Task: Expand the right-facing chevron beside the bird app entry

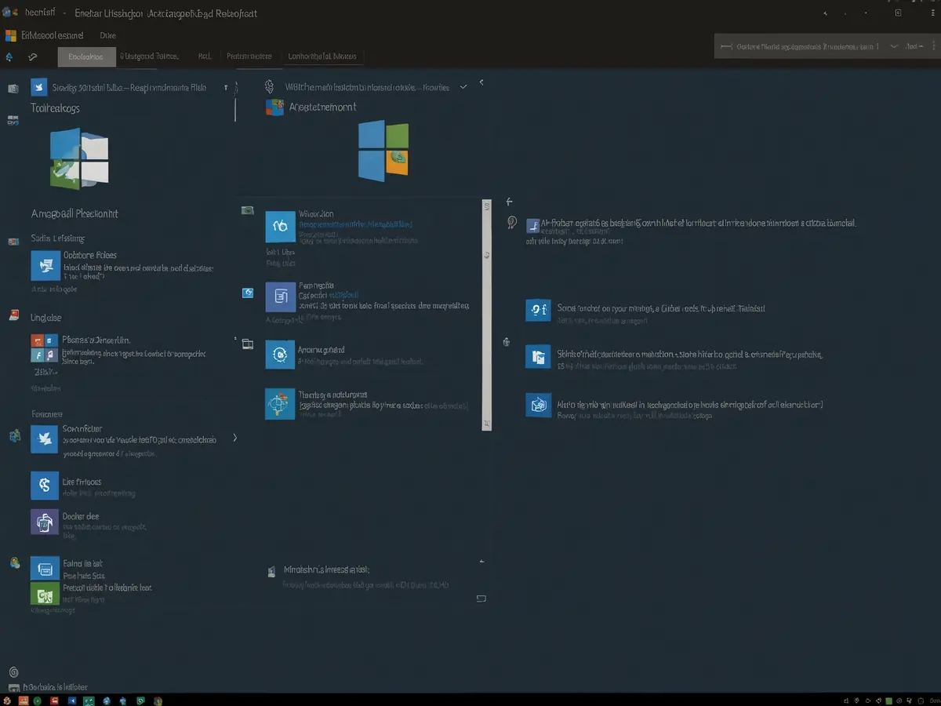Action: click(x=234, y=439)
